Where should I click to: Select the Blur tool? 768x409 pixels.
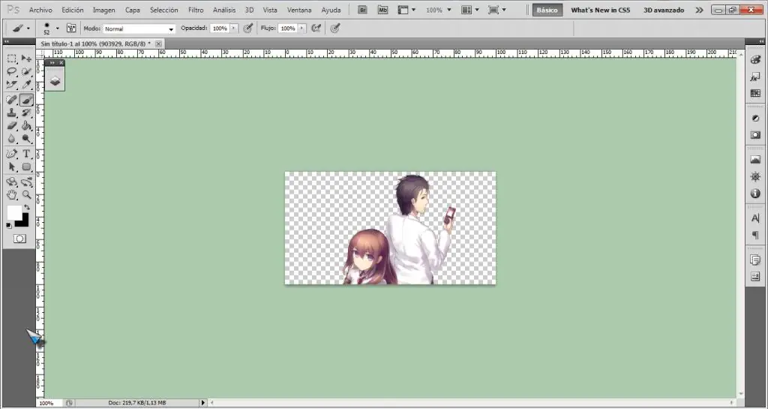point(12,140)
